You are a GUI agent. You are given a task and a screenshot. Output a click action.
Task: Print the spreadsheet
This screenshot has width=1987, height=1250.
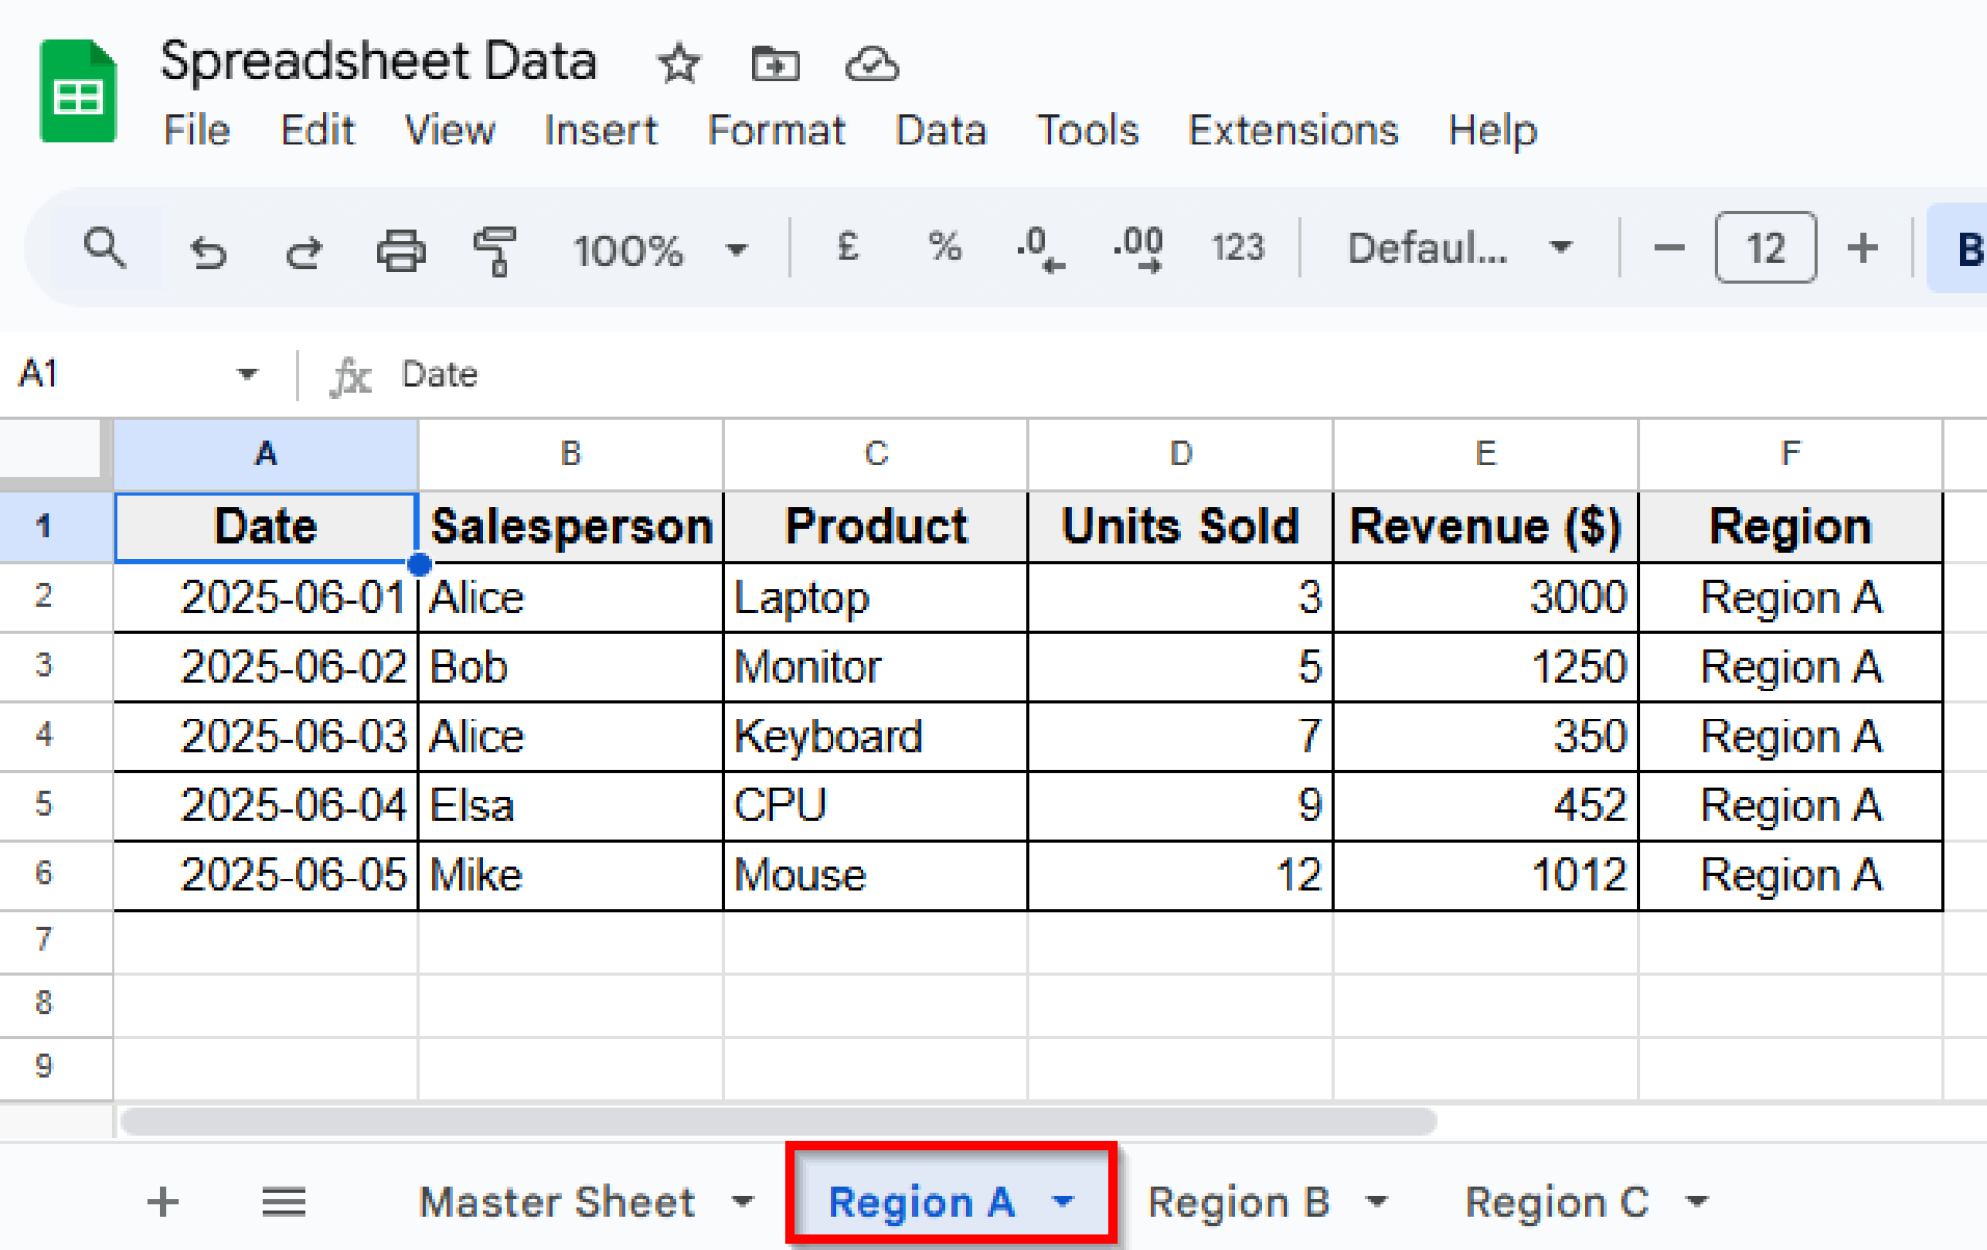[x=401, y=249]
